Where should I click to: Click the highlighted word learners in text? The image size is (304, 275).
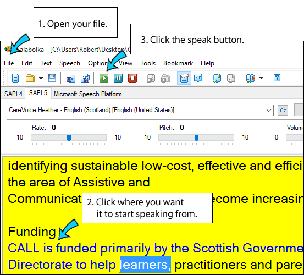(145, 265)
